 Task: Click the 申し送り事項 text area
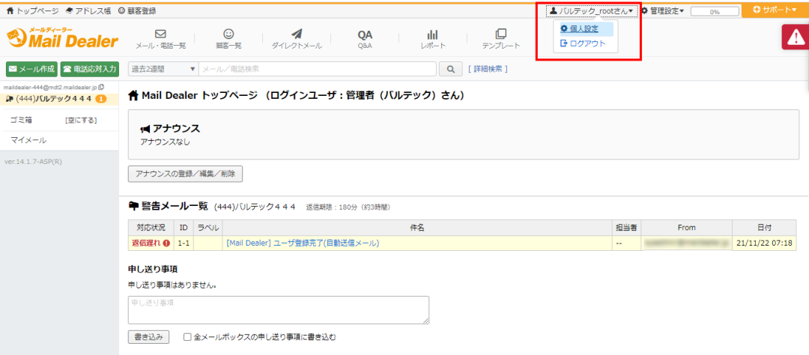tap(278, 309)
